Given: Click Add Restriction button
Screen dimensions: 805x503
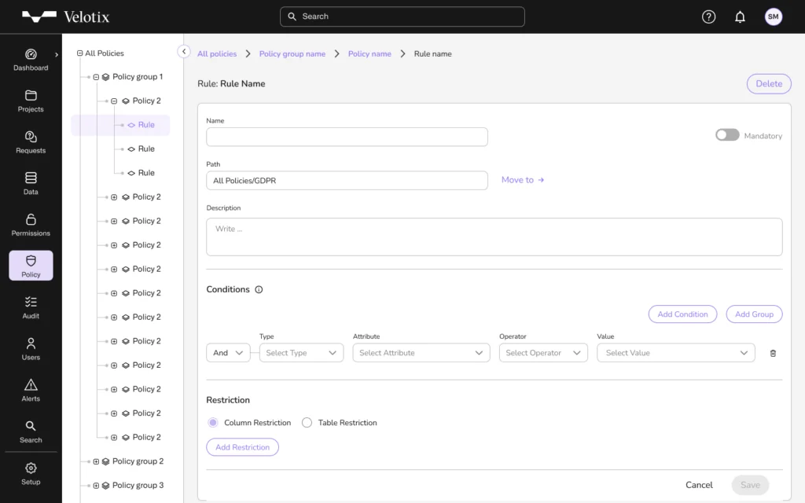Looking at the screenshot, I should 242,447.
